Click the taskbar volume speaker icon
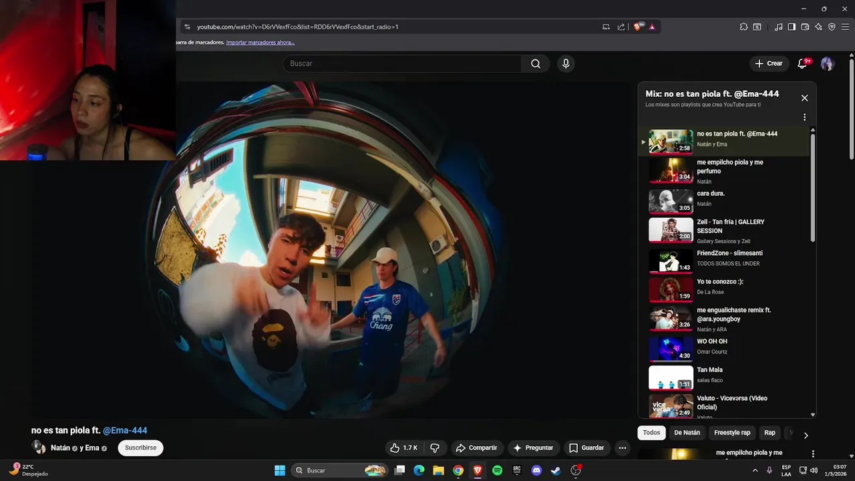This screenshot has width=855, height=481. pyautogui.click(x=814, y=470)
